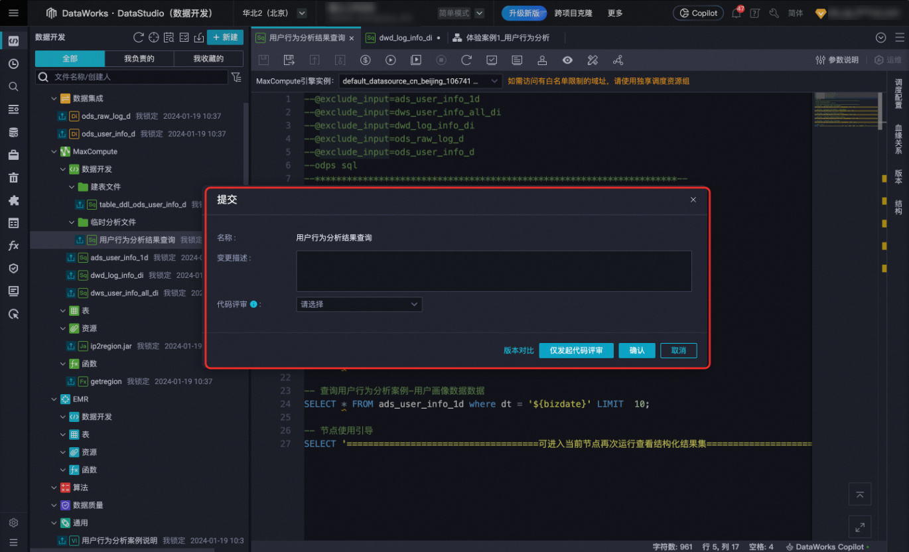Open the puzzle piece extensions icon
The height and width of the screenshot is (552, 909).
(x=13, y=200)
